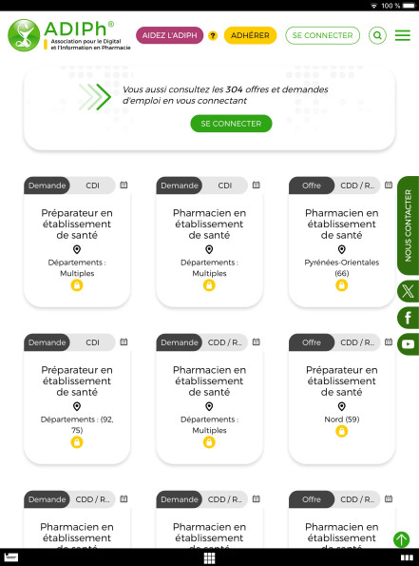
Task: Click the AIDEZ L'ADIPH button
Action: click(x=169, y=35)
